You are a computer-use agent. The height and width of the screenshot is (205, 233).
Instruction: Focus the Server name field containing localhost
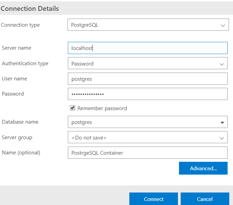click(148, 48)
